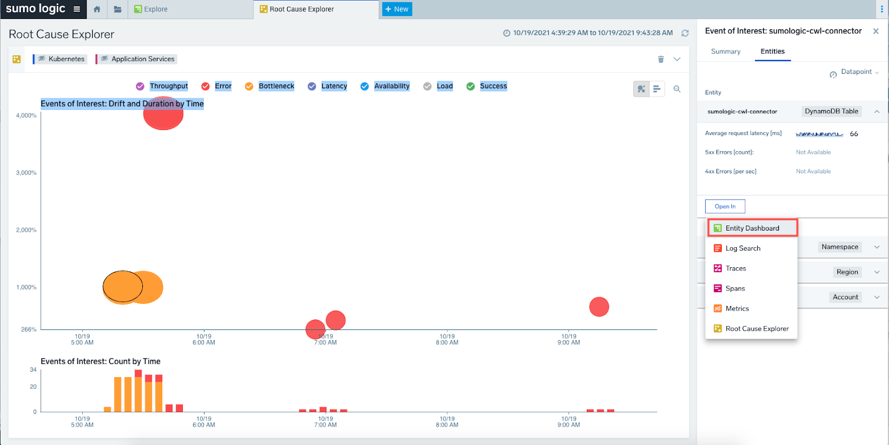Click the Datapoint clock icon

(833, 74)
